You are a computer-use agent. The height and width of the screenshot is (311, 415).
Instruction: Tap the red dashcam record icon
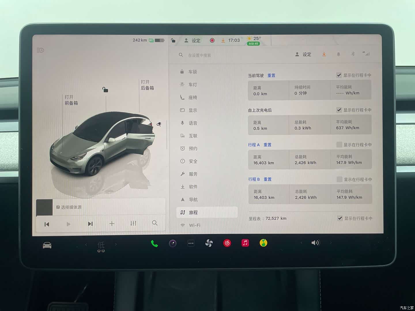click(x=212, y=40)
